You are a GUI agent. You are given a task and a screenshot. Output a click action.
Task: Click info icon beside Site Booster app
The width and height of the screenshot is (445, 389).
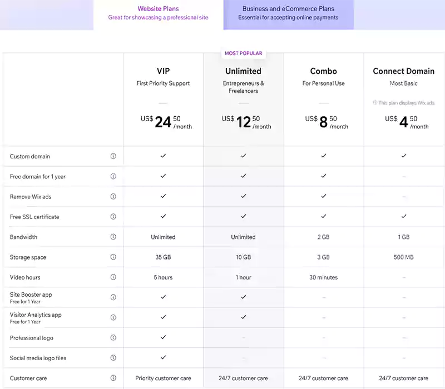[x=113, y=297]
